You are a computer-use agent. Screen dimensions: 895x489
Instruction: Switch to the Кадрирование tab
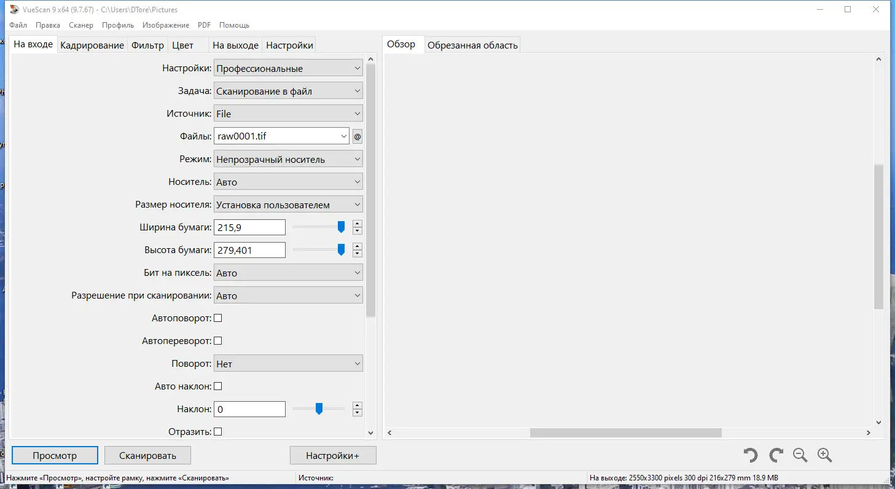click(x=92, y=45)
